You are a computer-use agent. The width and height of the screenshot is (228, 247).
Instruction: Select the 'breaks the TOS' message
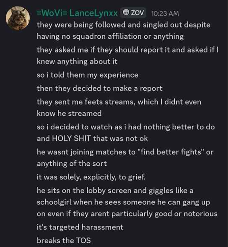pyautogui.click(x=64, y=241)
